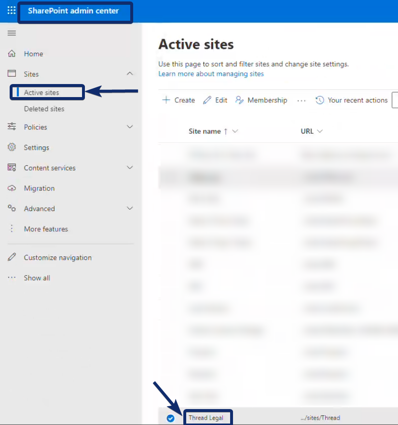Click the Sites window icon
The height and width of the screenshot is (425, 398).
coord(12,73)
